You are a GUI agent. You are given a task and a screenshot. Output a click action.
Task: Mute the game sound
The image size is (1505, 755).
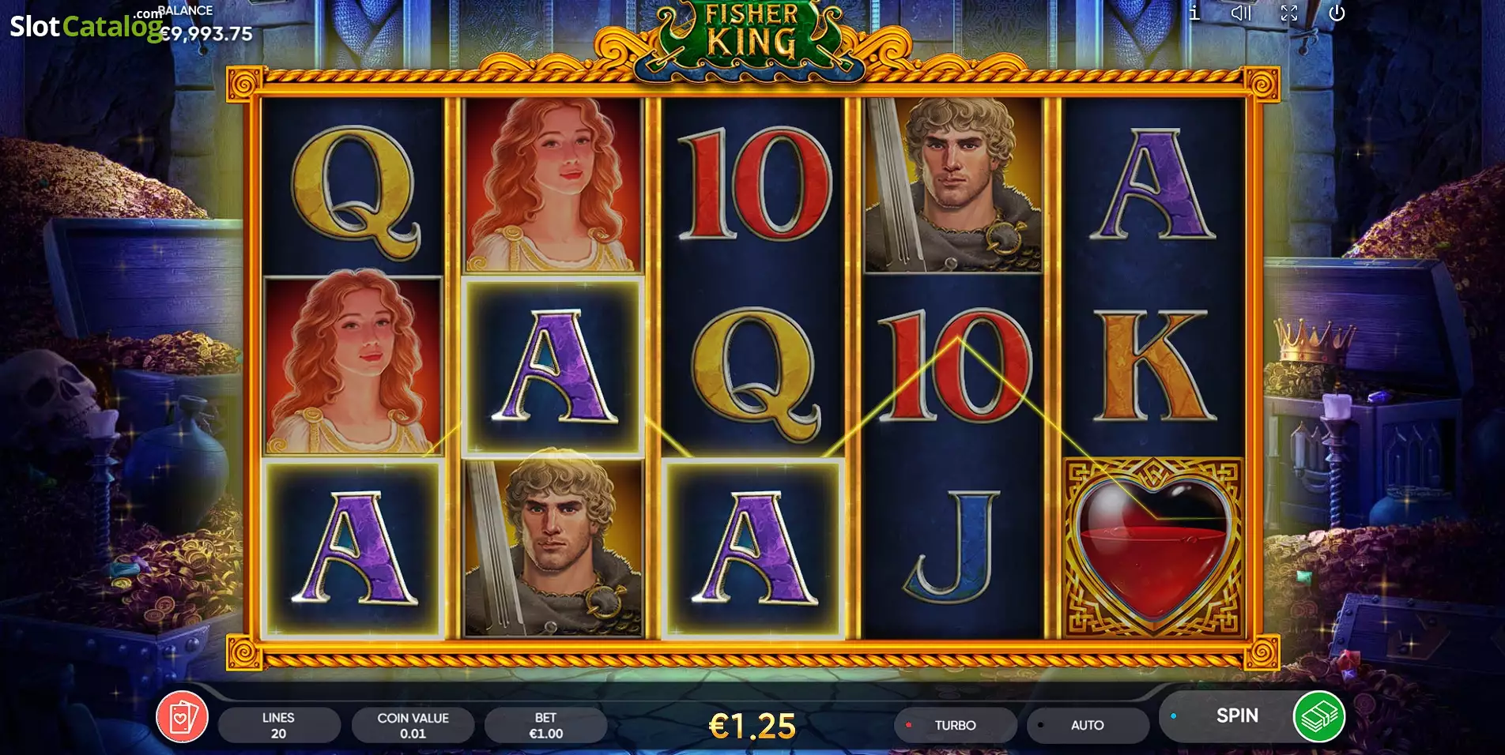coord(1241,13)
